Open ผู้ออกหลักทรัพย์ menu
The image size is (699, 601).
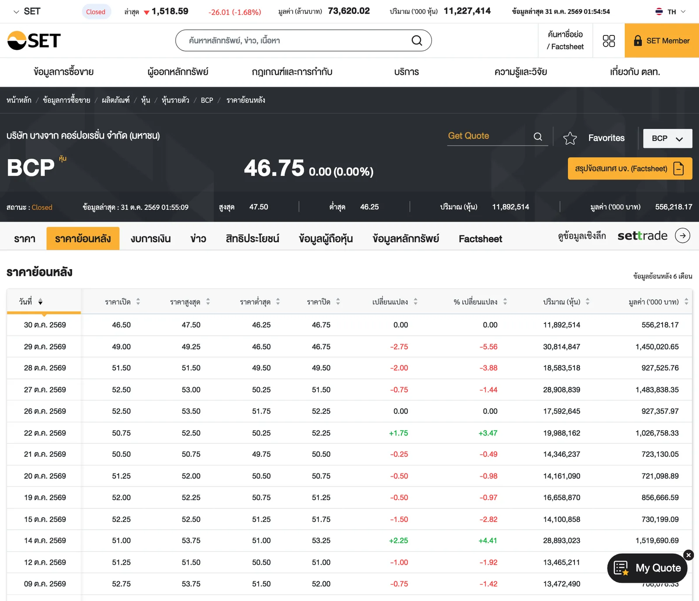[x=178, y=72]
